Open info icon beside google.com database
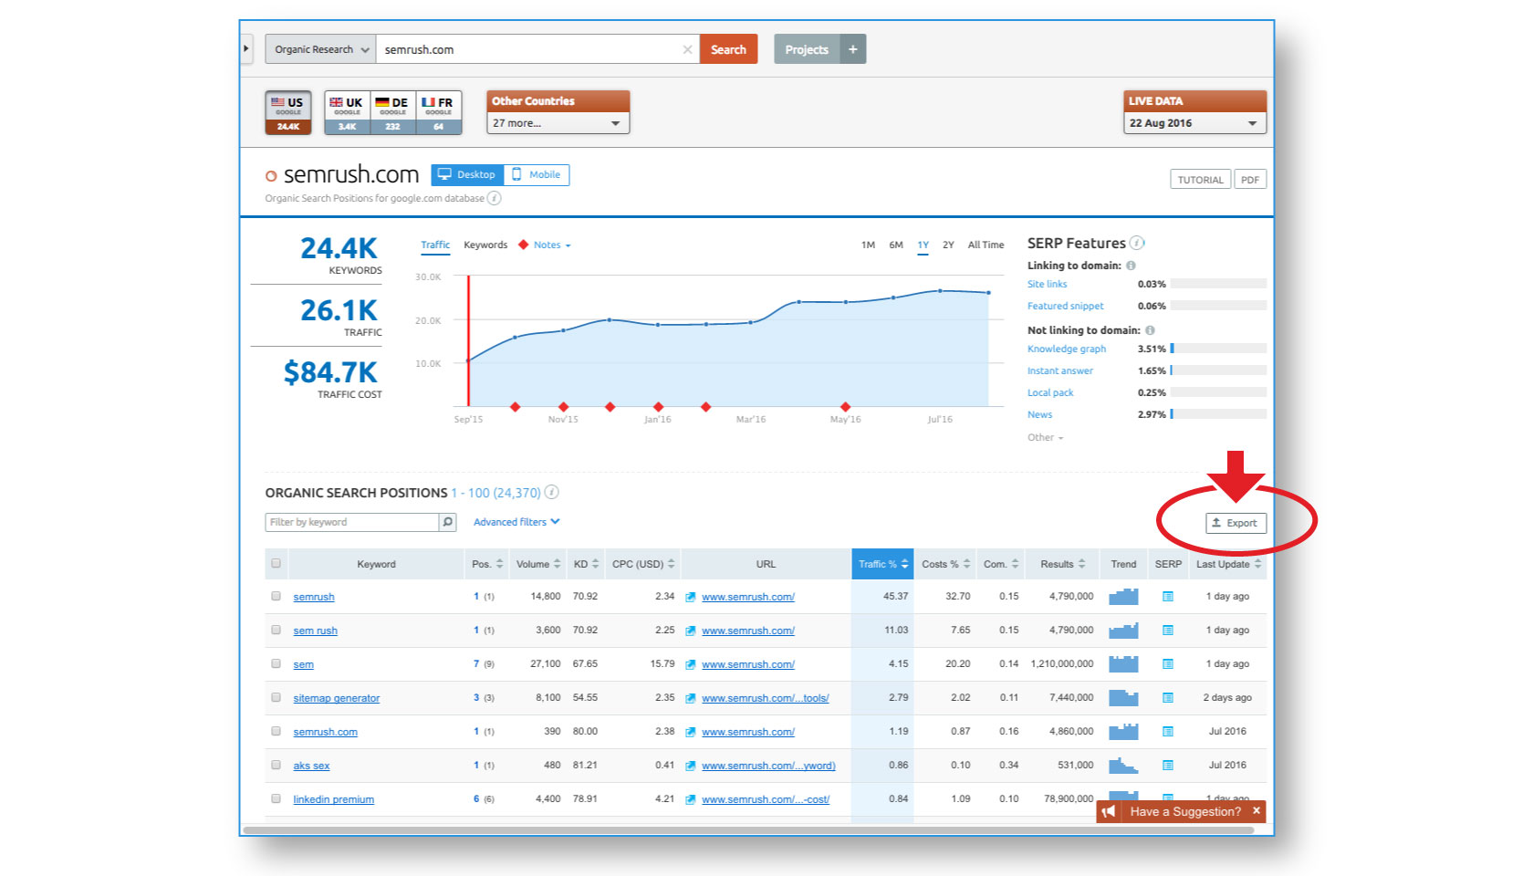 tap(494, 198)
